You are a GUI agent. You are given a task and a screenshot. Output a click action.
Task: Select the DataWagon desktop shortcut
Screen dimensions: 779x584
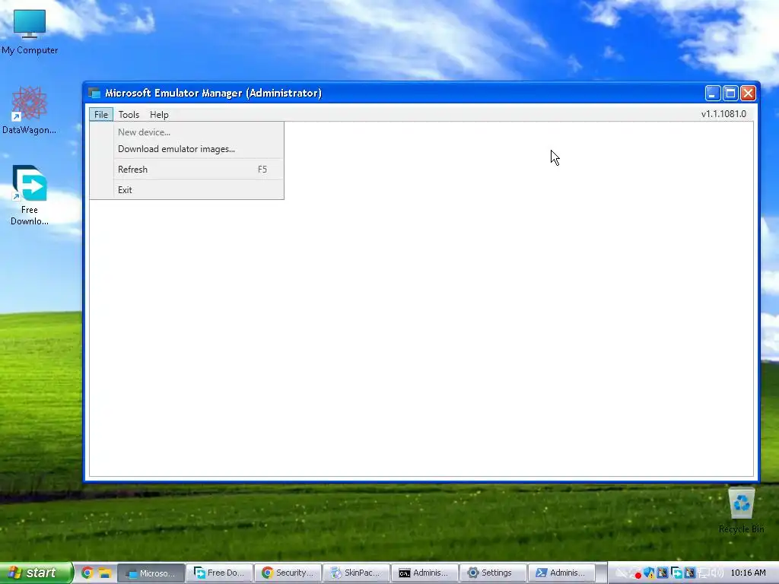(30, 110)
